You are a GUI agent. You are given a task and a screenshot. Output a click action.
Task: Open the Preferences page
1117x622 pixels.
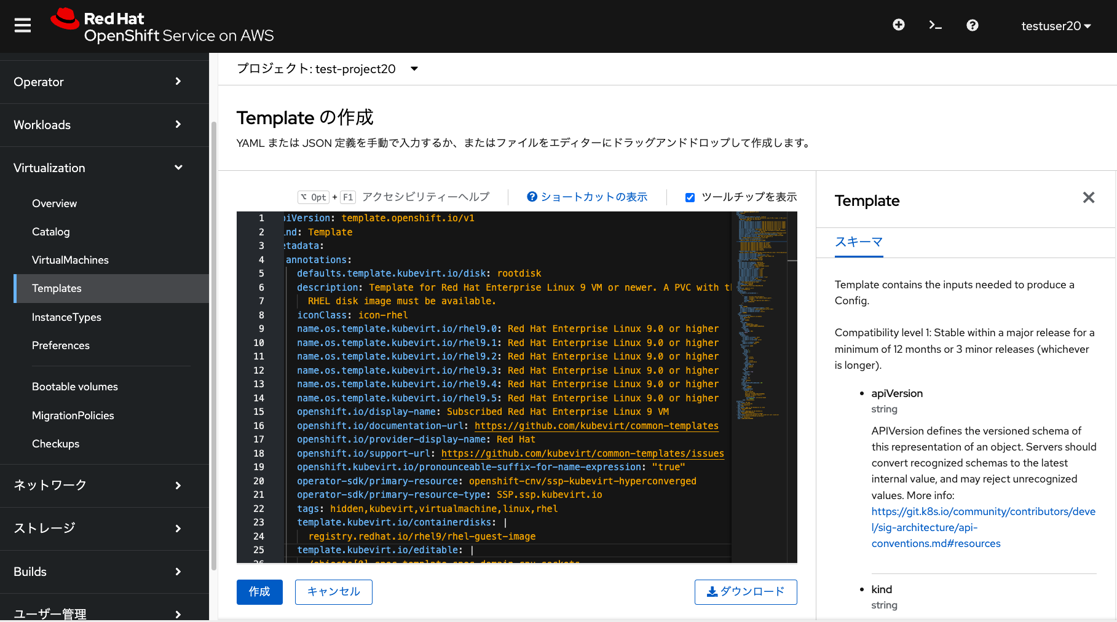[x=60, y=345]
